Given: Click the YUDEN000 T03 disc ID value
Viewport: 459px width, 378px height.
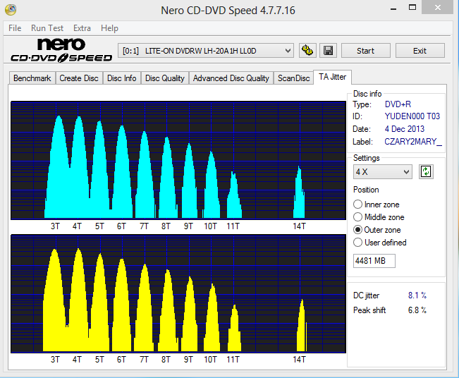Looking at the screenshot, I should tap(412, 116).
